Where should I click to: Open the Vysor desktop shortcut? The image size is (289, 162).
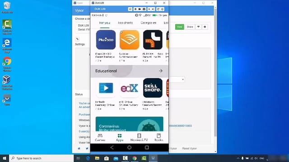7,100
